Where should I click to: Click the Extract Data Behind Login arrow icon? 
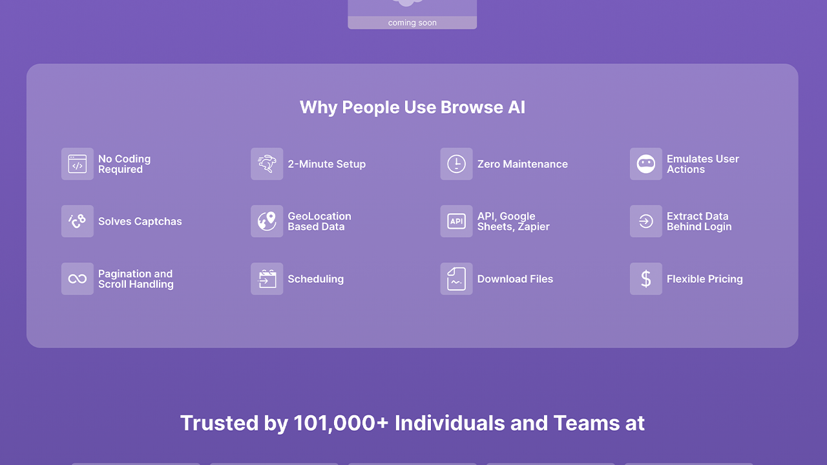(x=646, y=222)
